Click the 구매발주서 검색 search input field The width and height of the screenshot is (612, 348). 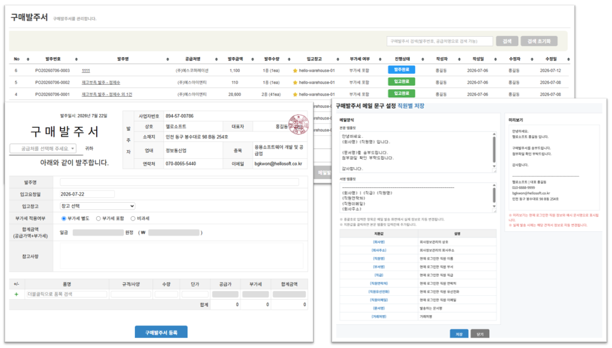click(440, 41)
